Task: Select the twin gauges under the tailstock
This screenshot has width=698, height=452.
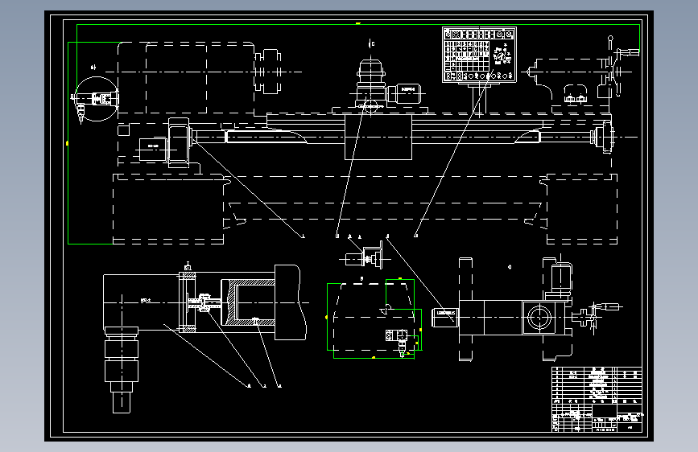Action: 575,99
